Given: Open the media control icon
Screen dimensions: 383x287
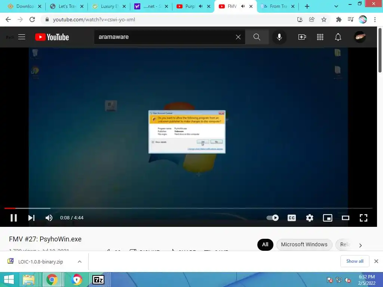Looking at the screenshot, I should 350,19.
